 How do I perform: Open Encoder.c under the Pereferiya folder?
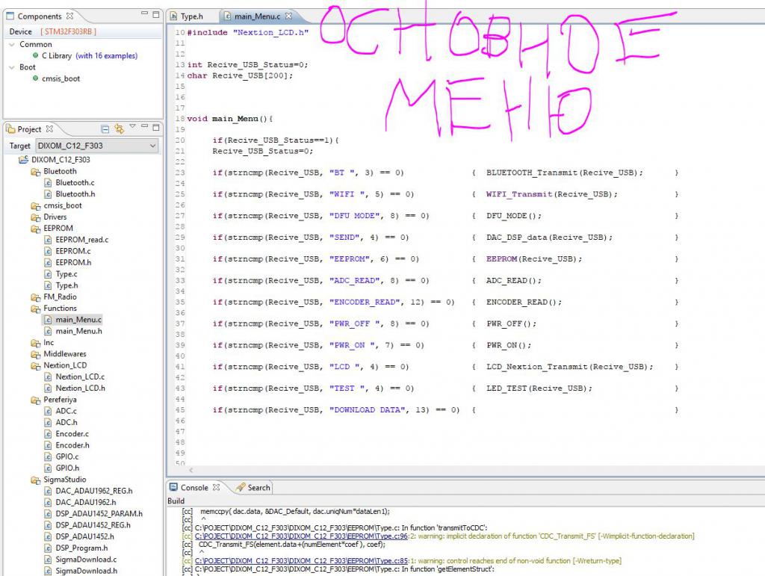72,434
